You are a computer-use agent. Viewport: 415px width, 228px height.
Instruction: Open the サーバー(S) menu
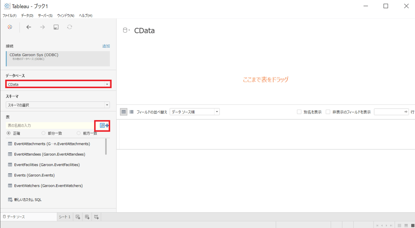click(x=45, y=16)
